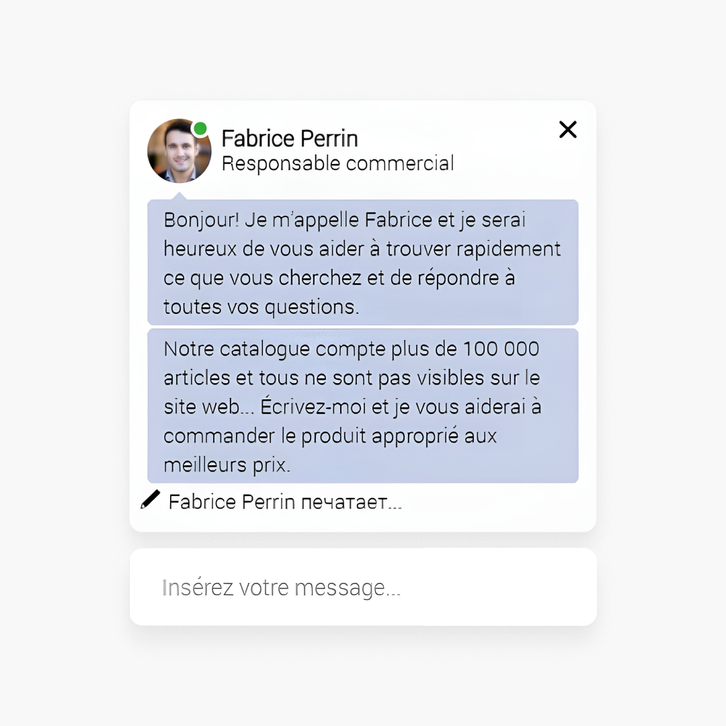Click the 'Fabrice Perrin' name heading

[290, 138]
